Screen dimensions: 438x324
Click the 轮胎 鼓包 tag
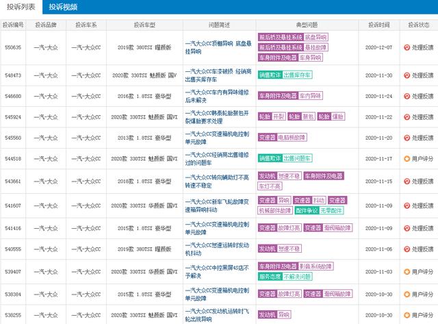[302, 116]
